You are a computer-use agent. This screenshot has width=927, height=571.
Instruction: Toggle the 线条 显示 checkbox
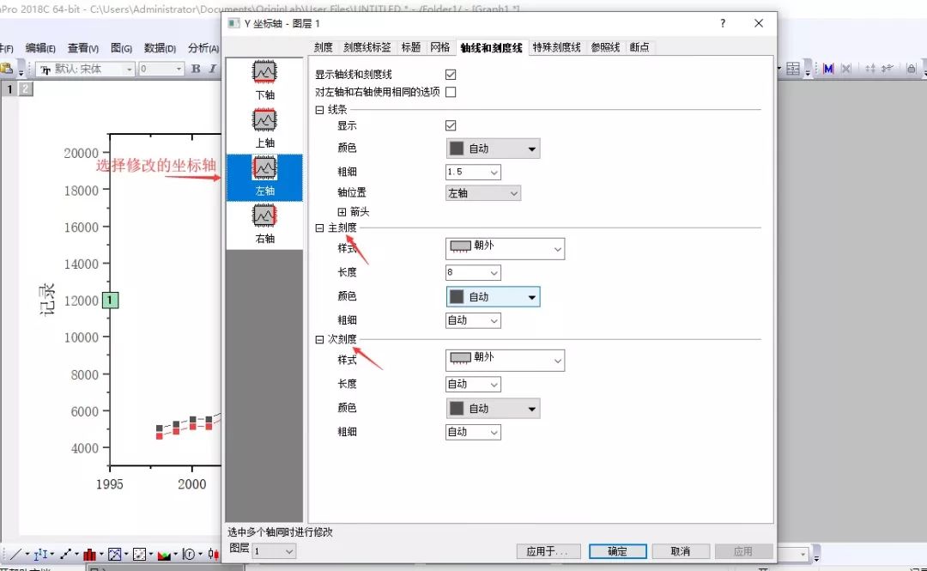pyautogui.click(x=451, y=125)
